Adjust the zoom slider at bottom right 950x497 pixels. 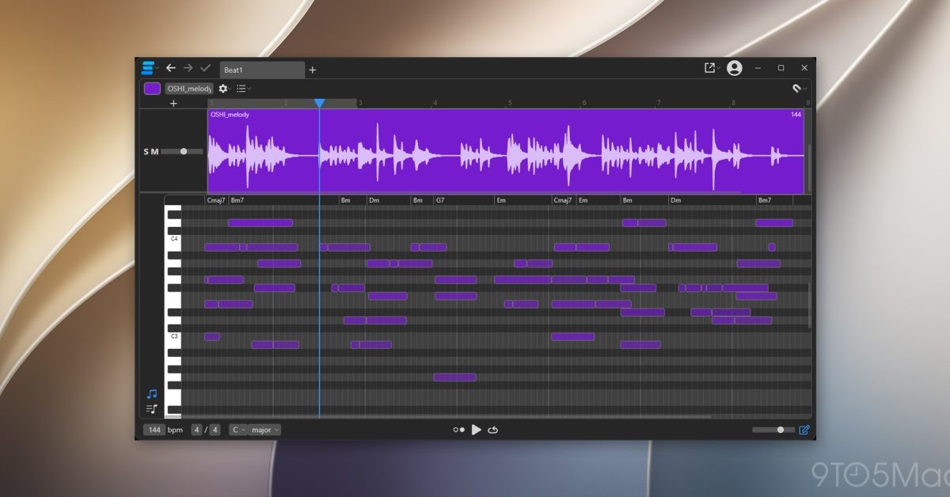[x=773, y=430]
